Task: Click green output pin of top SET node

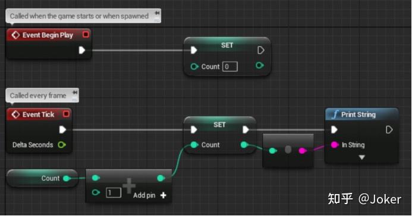Action: coord(260,65)
